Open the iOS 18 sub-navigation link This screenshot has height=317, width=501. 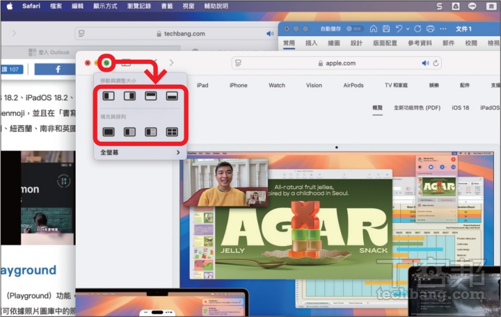coord(461,108)
